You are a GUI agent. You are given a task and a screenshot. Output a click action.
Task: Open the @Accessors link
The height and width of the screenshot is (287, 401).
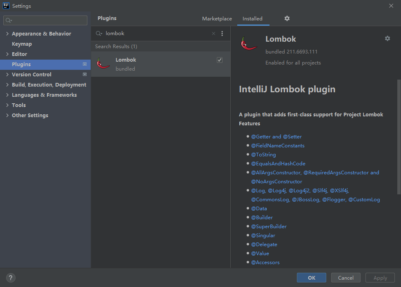(265, 263)
